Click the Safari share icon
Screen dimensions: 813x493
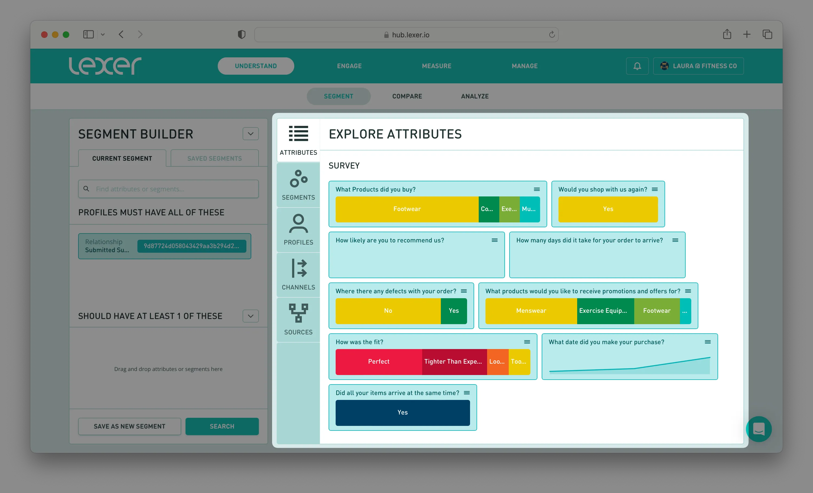727,34
